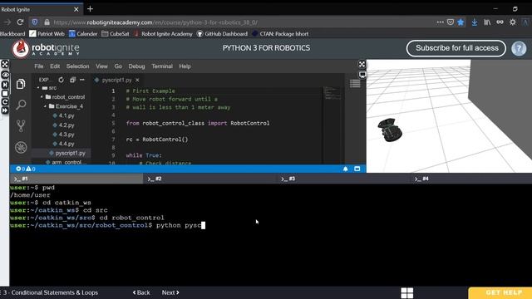Switch to terminal tab #2

click(210, 179)
